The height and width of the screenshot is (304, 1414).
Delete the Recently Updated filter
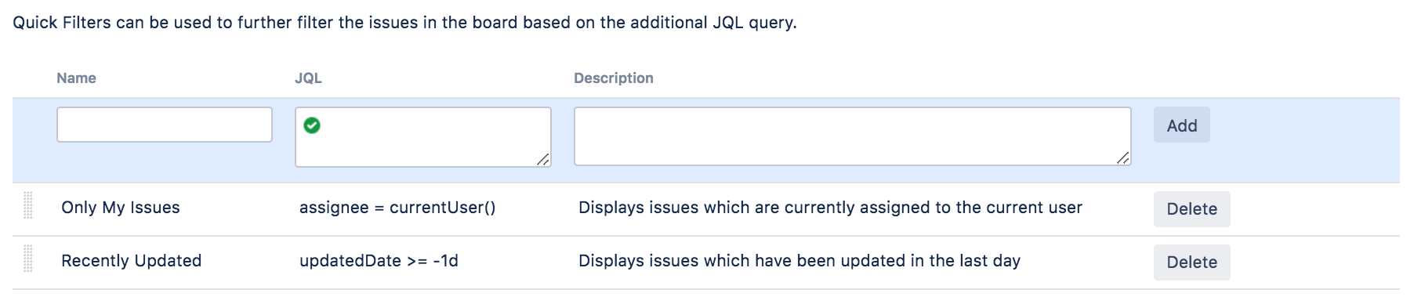click(x=1192, y=262)
